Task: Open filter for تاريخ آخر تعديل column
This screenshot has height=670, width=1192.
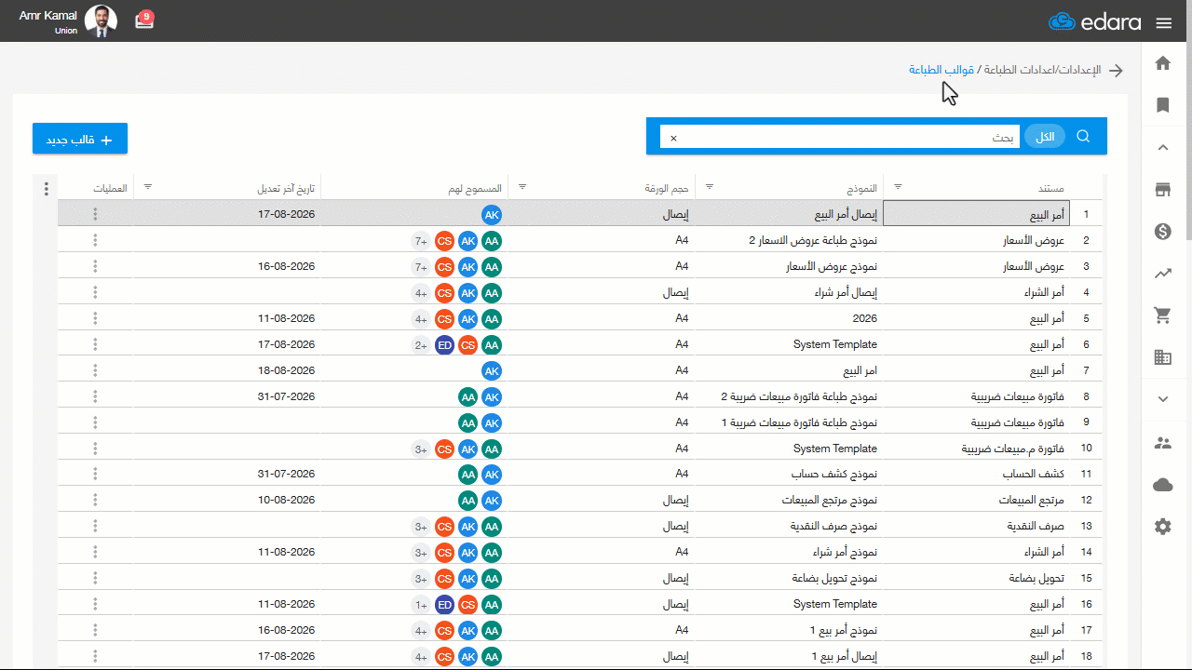Action: 147,187
